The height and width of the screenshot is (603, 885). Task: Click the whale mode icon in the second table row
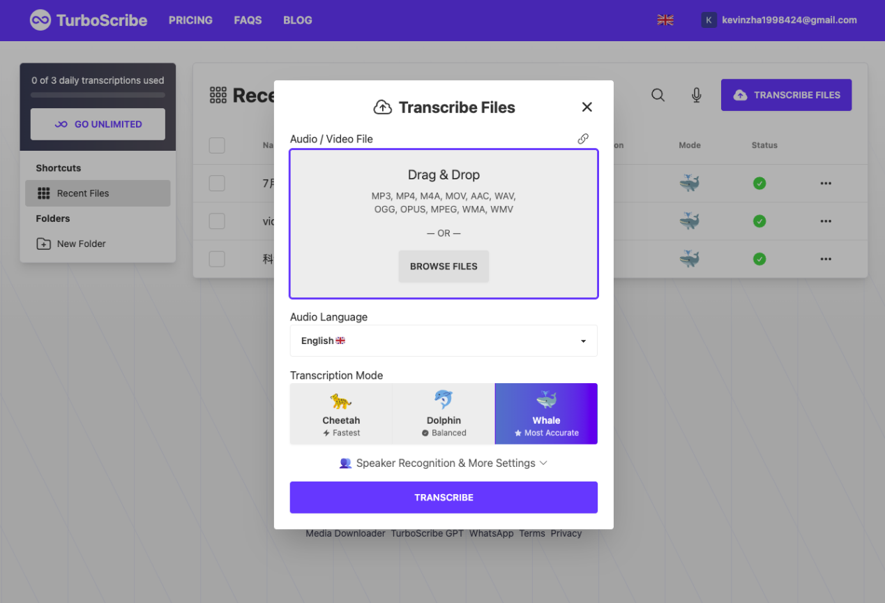tap(690, 221)
